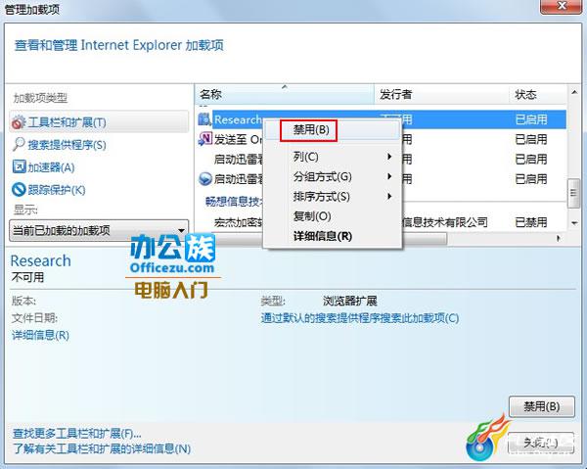Expand the arrow next to 列(C)
The width and height of the screenshot is (587, 469).
389,157
